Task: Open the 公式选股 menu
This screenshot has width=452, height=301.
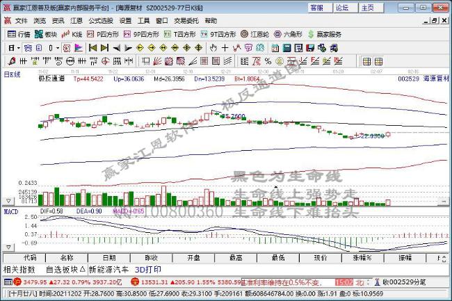Action: [x=101, y=21]
